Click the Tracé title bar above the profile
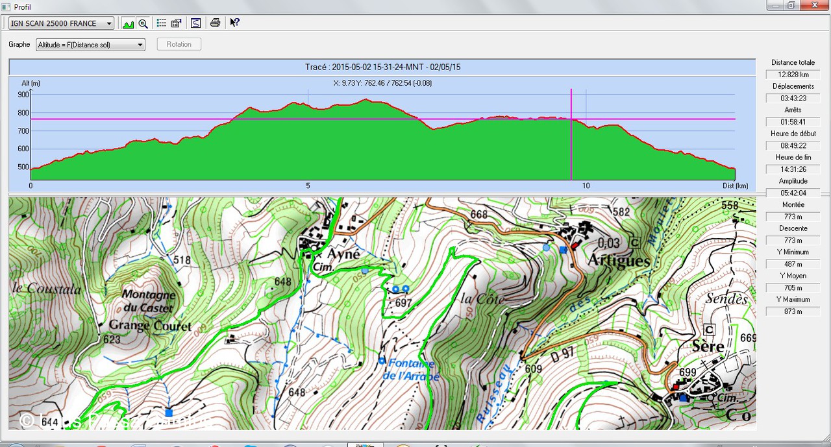This screenshot has width=831, height=447. coord(382,67)
